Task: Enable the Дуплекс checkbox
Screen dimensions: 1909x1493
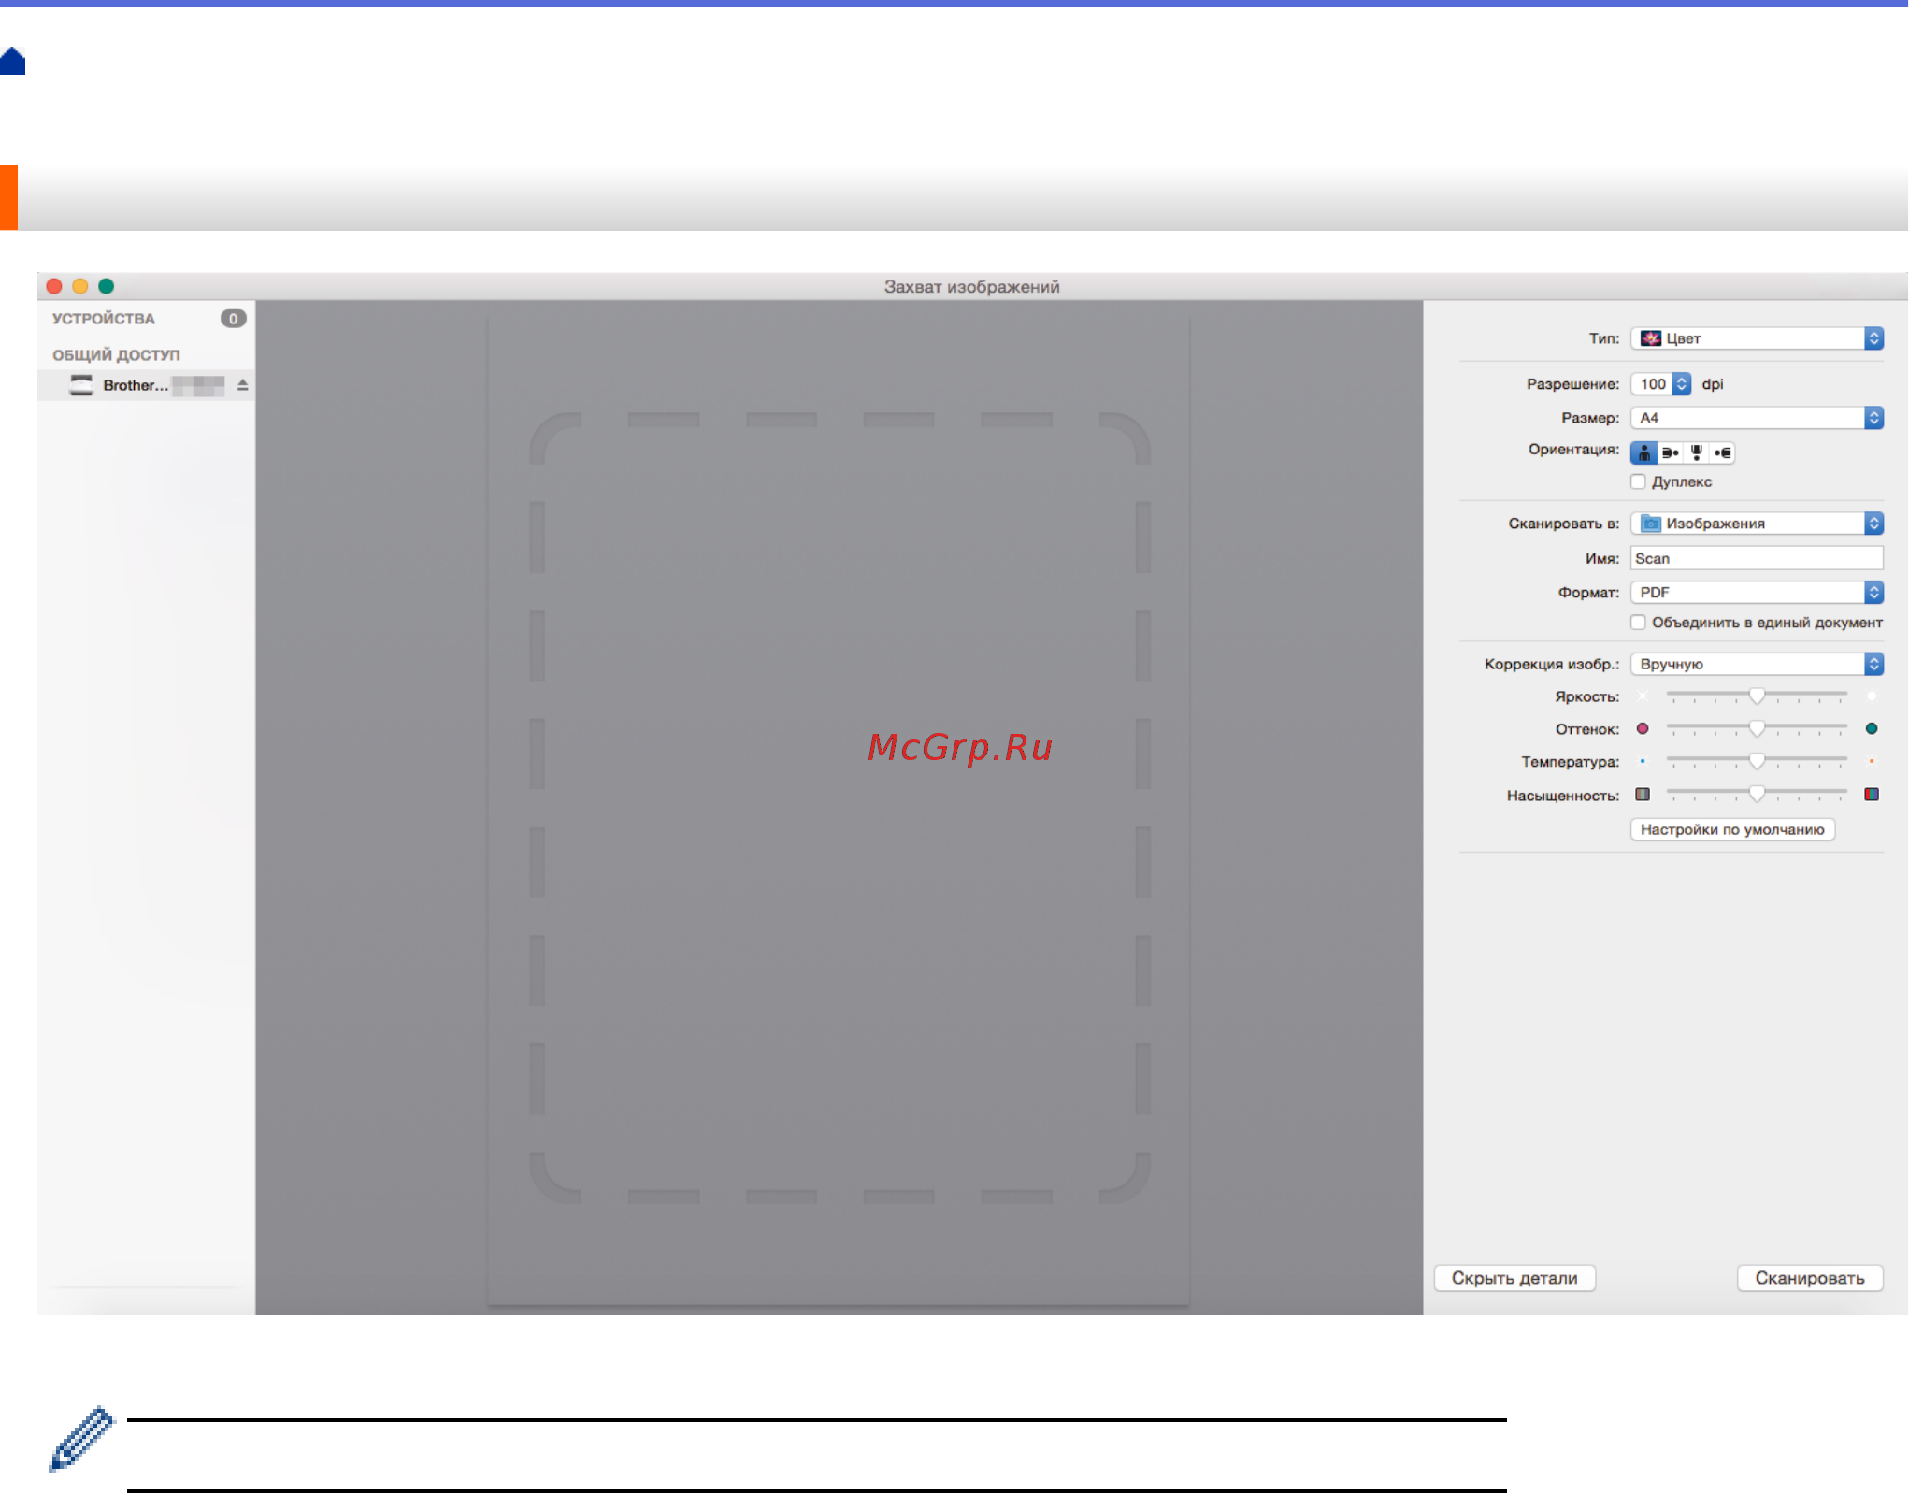Action: click(x=1638, y=482)
